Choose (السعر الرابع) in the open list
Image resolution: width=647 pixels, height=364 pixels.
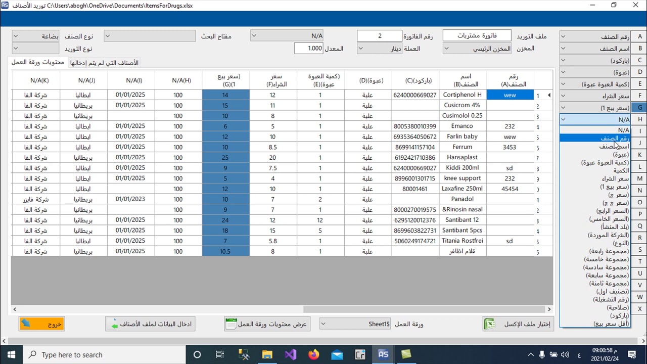coord(595,211)
